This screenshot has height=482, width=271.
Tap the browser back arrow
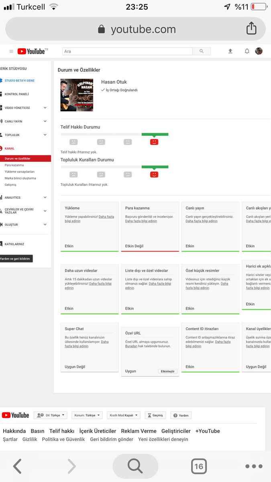tap(17, 466)
